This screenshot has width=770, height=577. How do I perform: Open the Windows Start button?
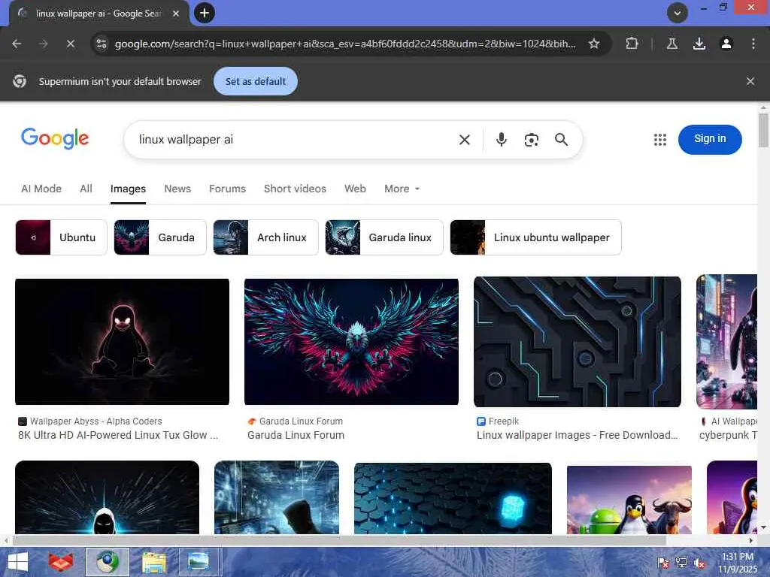pyautogui.click(x=18, y=562)
